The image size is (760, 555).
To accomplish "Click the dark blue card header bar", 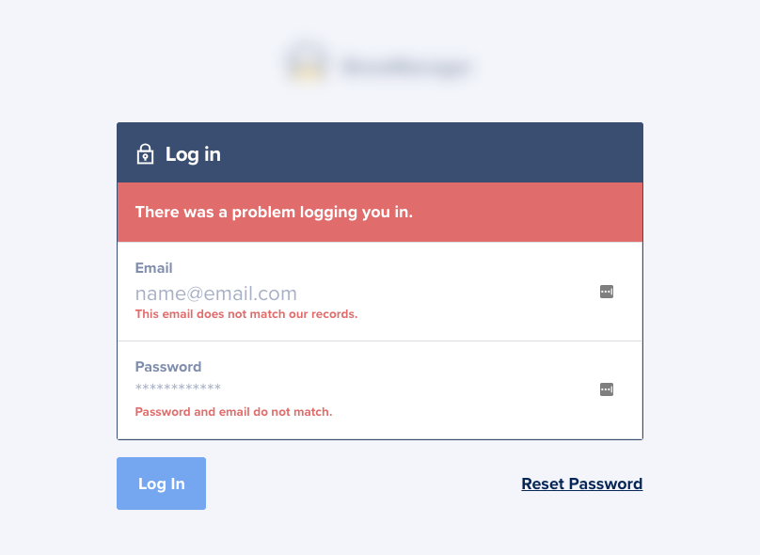I will (380, 152).
